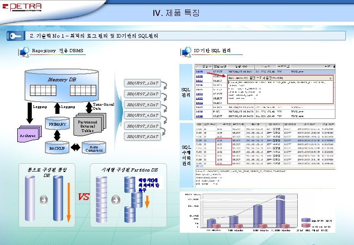The height and width of the screenshot is (245, 354).
Task: Click the monitor icon next to Repository 전용 DBMS
Action: [24, 52]
